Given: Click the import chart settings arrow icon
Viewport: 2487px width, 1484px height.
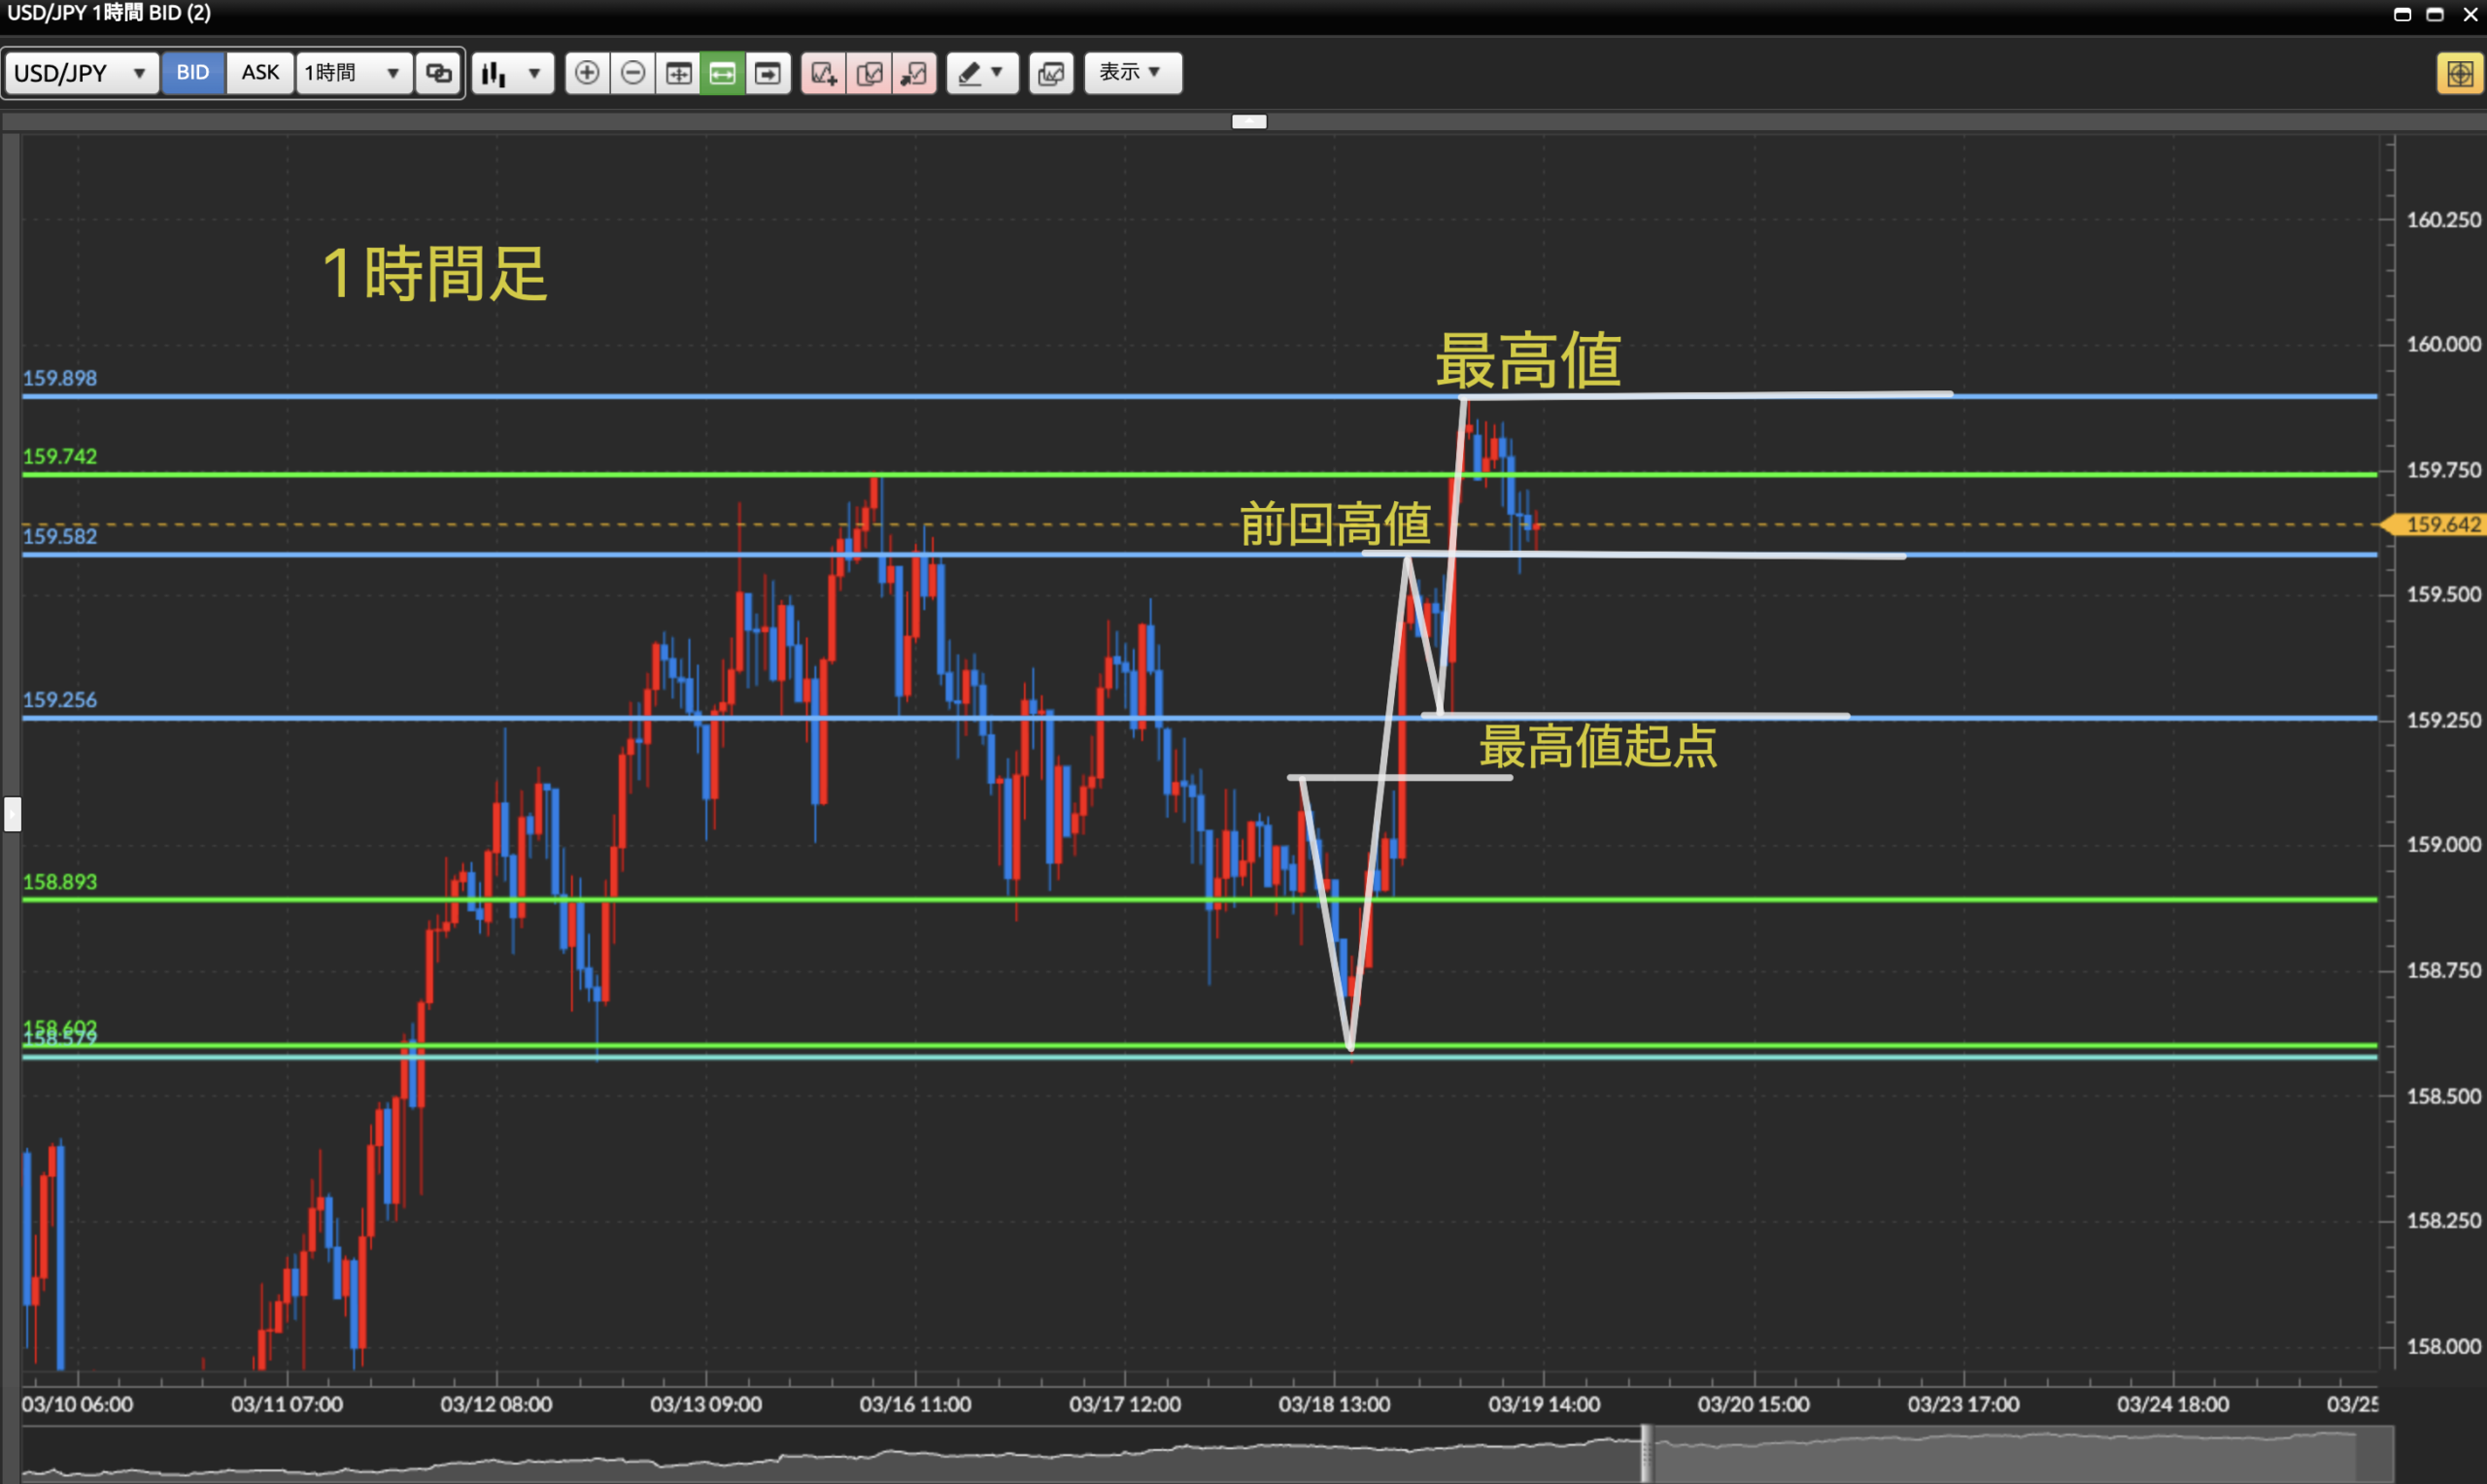Looking at the screenshot, I should pyautogui.click(x=914, y=73).
